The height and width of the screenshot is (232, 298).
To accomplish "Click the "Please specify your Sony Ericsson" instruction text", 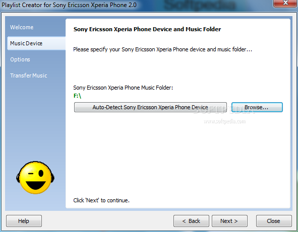I will [x=163, y=49].
